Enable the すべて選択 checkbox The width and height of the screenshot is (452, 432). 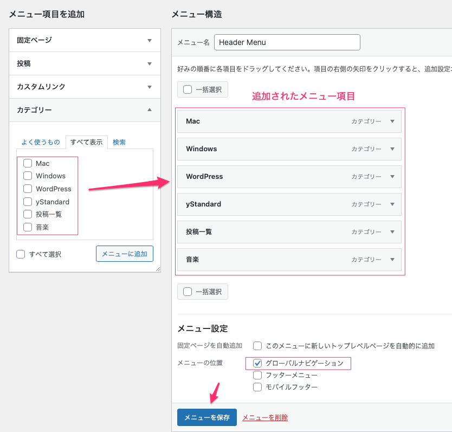[x=21, y=254]
